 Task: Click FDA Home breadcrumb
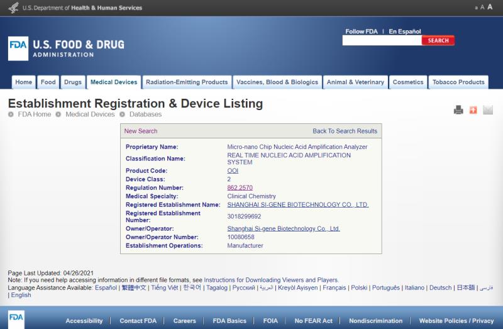pyautogui.click(x=35, y=114)
